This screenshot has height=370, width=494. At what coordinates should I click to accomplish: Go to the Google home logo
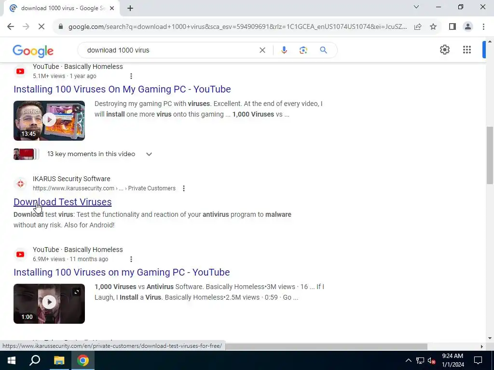pyautogui.click(x=33, y=51)
